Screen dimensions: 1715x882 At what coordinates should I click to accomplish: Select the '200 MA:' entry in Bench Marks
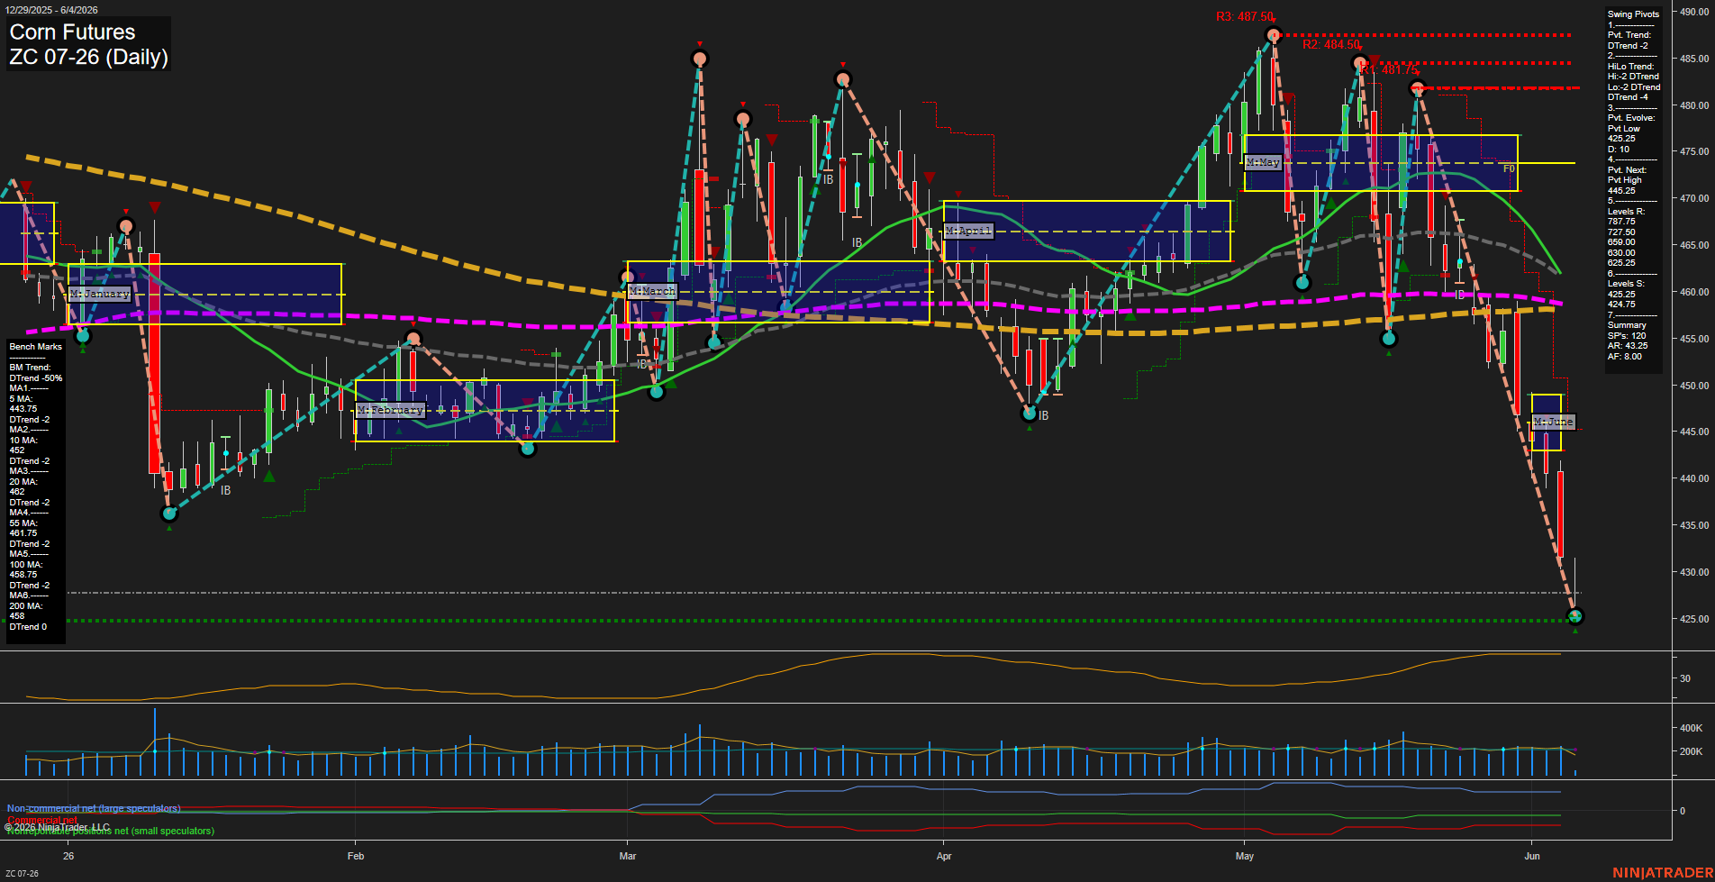coord(26,606)
